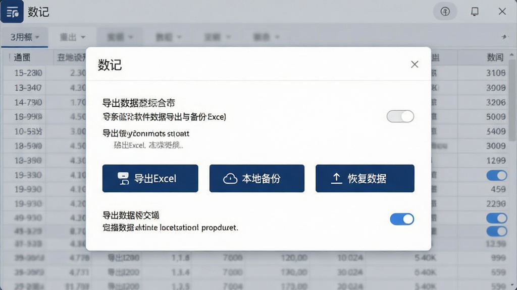Click the scroll-up arrow above the table scrollbar
517x290 pixels.
tap(511, 54)
